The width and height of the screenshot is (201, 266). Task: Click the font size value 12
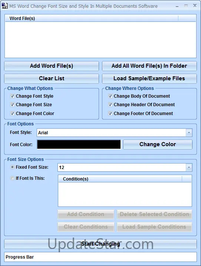(x=62, y=168)
